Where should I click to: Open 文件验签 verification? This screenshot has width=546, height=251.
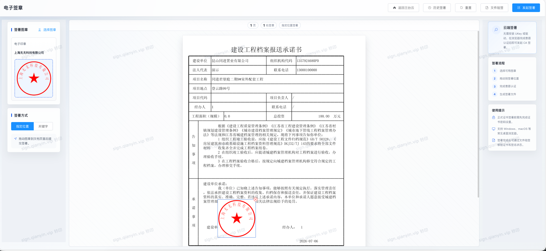[494, 8]
